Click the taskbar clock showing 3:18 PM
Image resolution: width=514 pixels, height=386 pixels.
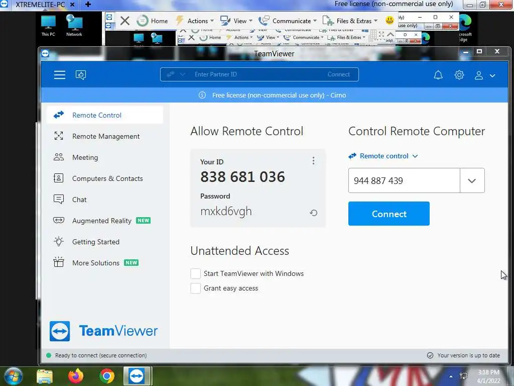[x=488, y=376]
